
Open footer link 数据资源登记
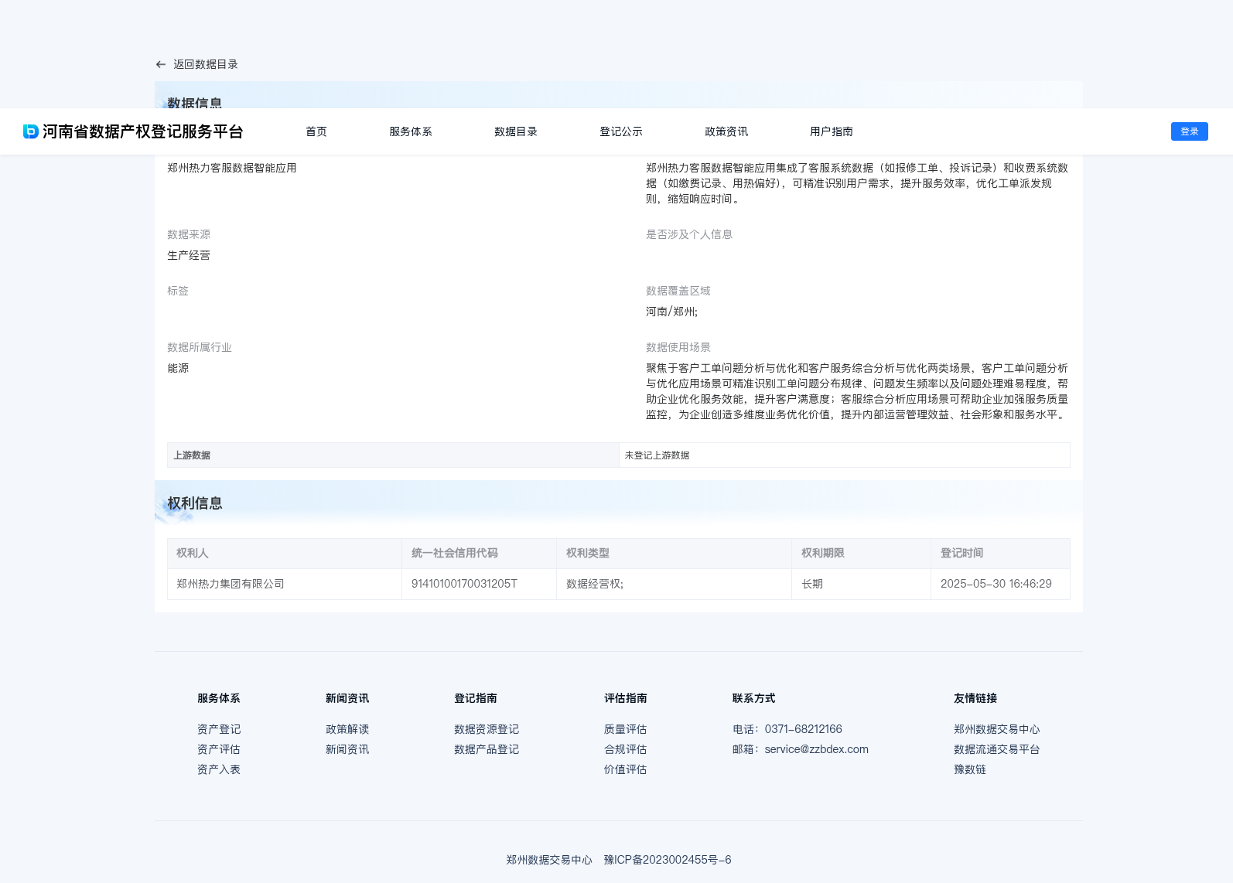[x=487, y=729]
